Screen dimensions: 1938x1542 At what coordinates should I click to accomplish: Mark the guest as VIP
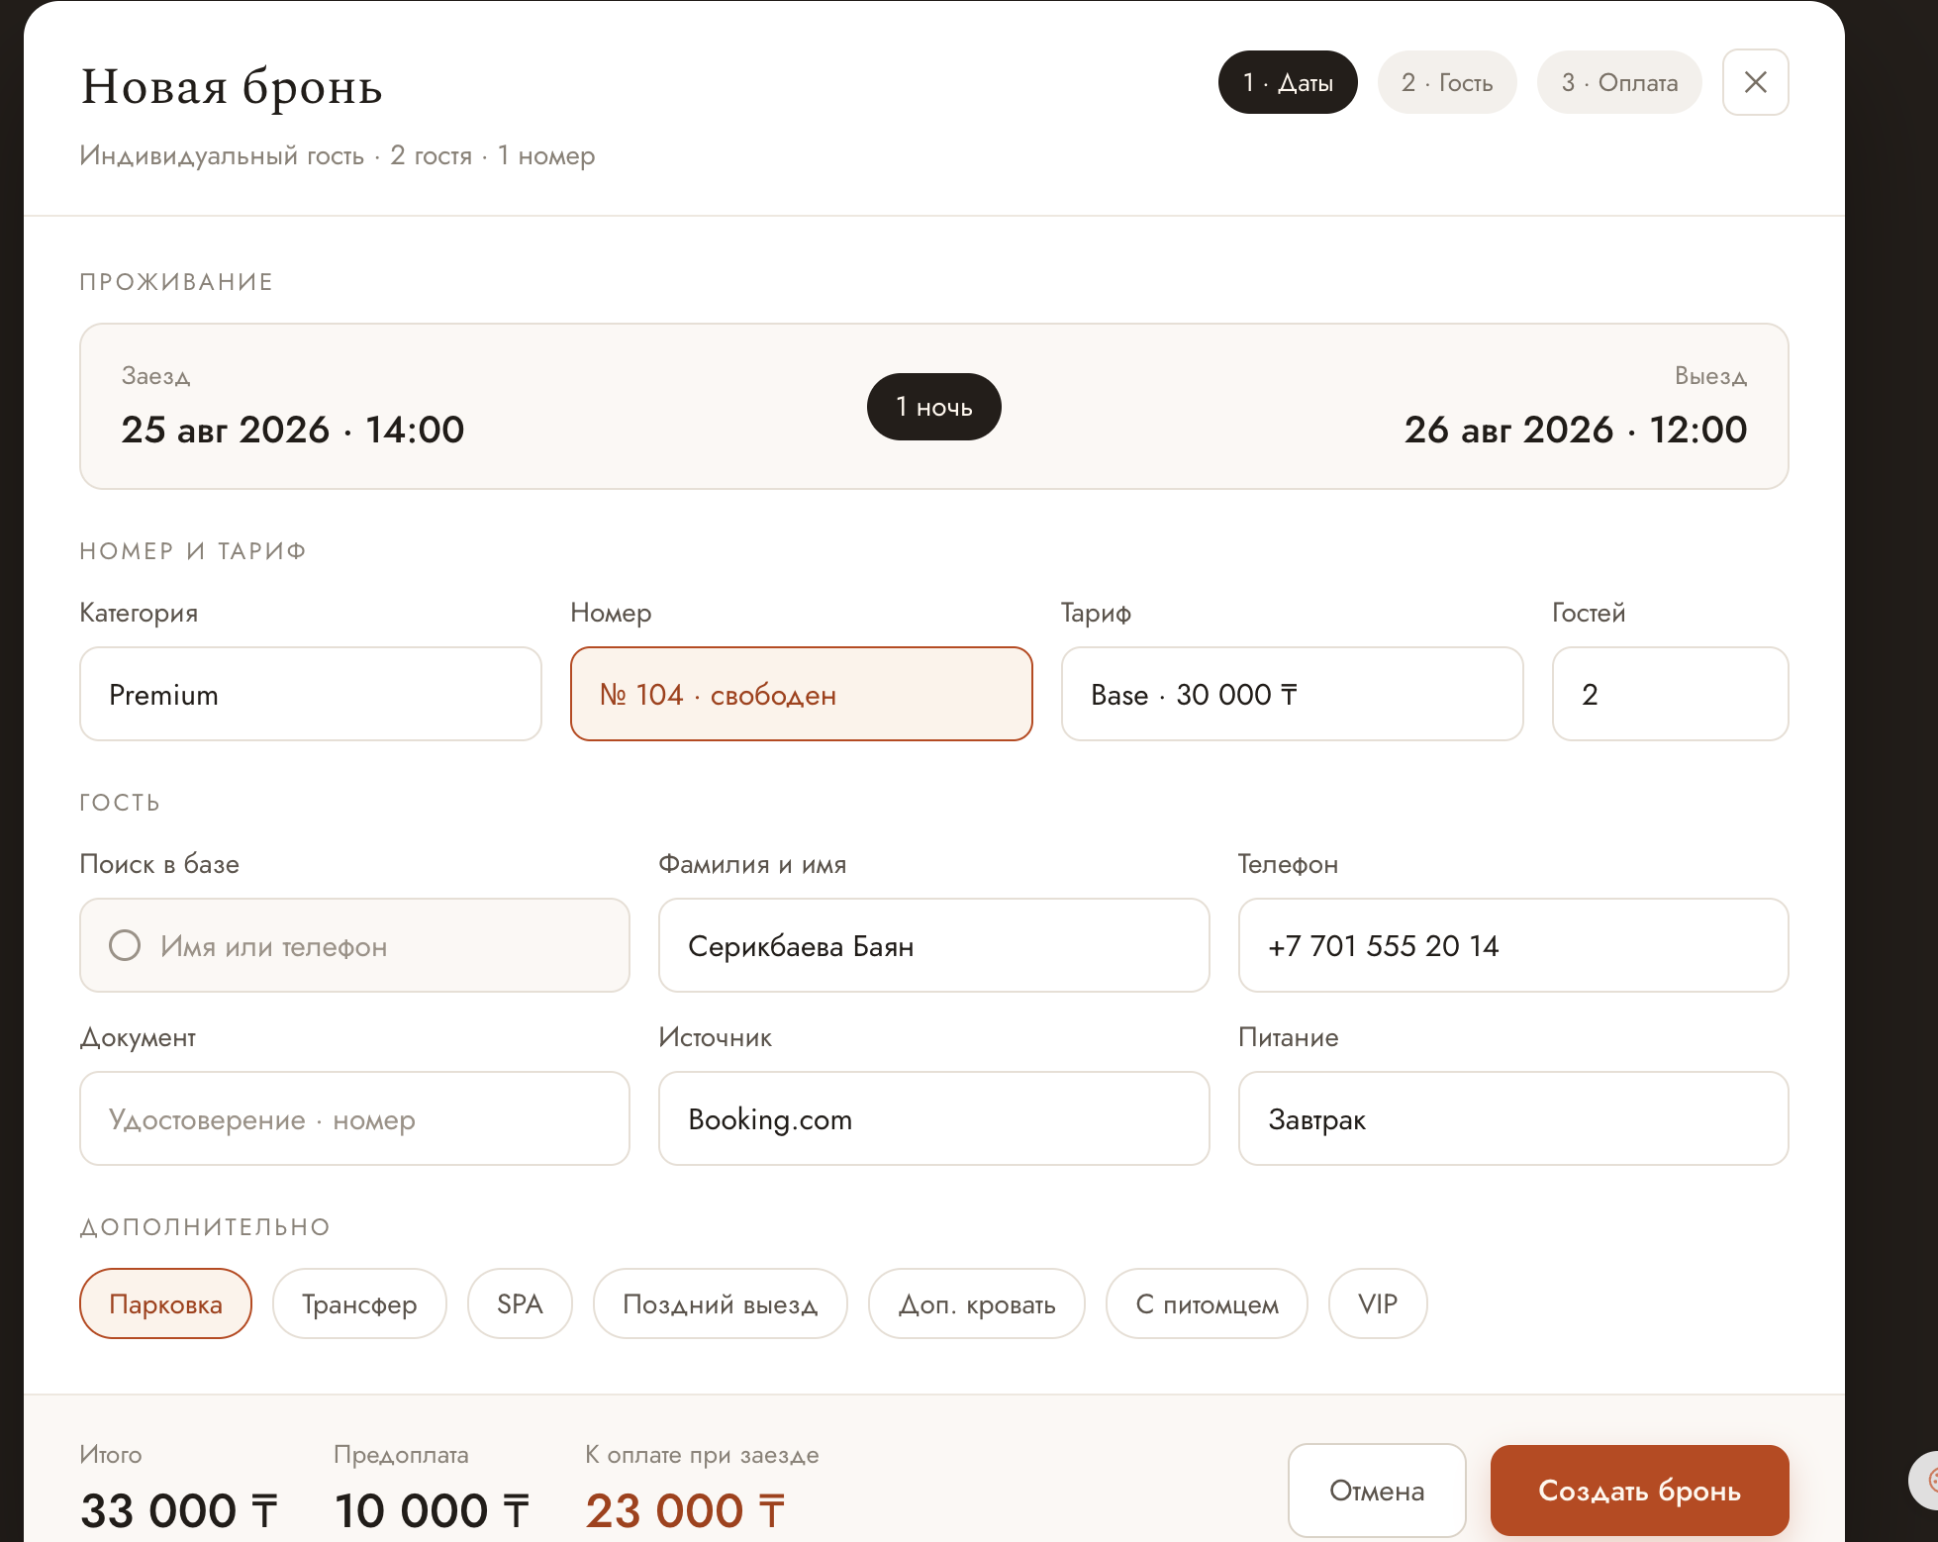tap(1378, 1303)
